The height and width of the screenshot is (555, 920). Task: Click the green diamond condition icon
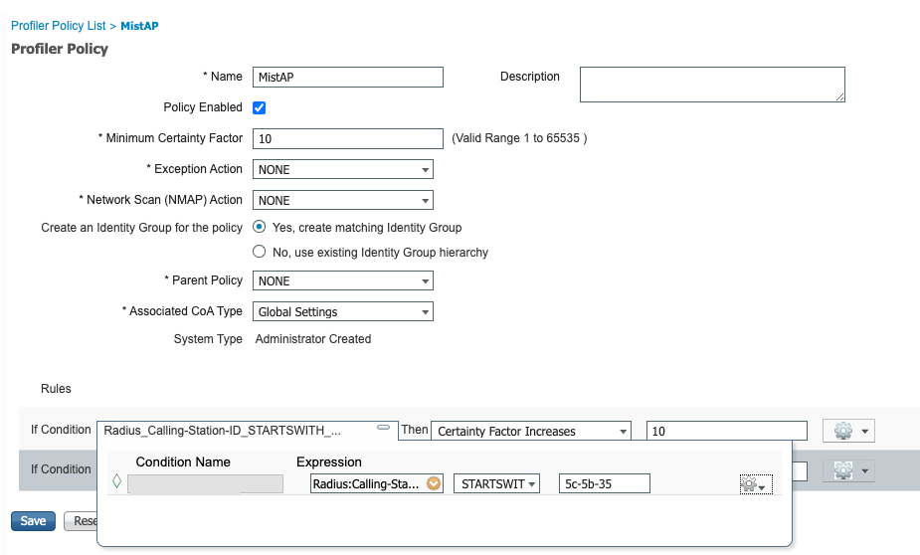[x=117, y=483]
